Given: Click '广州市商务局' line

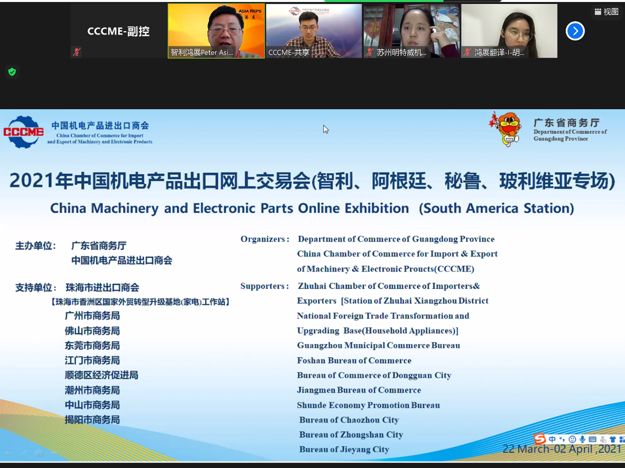Looking at the screenshot, I should 92,316.
